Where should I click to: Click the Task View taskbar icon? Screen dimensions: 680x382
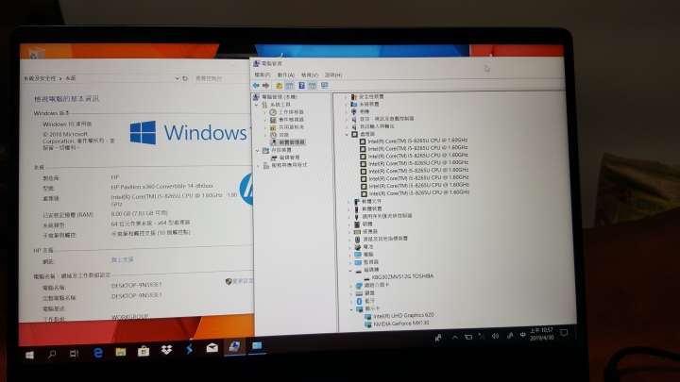click(x=75, y=354)
